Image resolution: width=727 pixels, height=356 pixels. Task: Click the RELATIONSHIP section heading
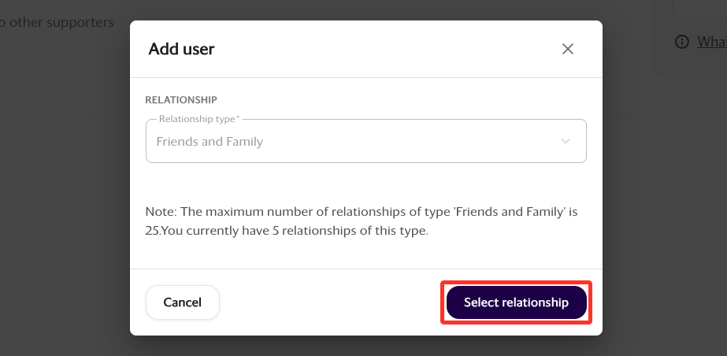pyautogui.click(x=181, y=100)
